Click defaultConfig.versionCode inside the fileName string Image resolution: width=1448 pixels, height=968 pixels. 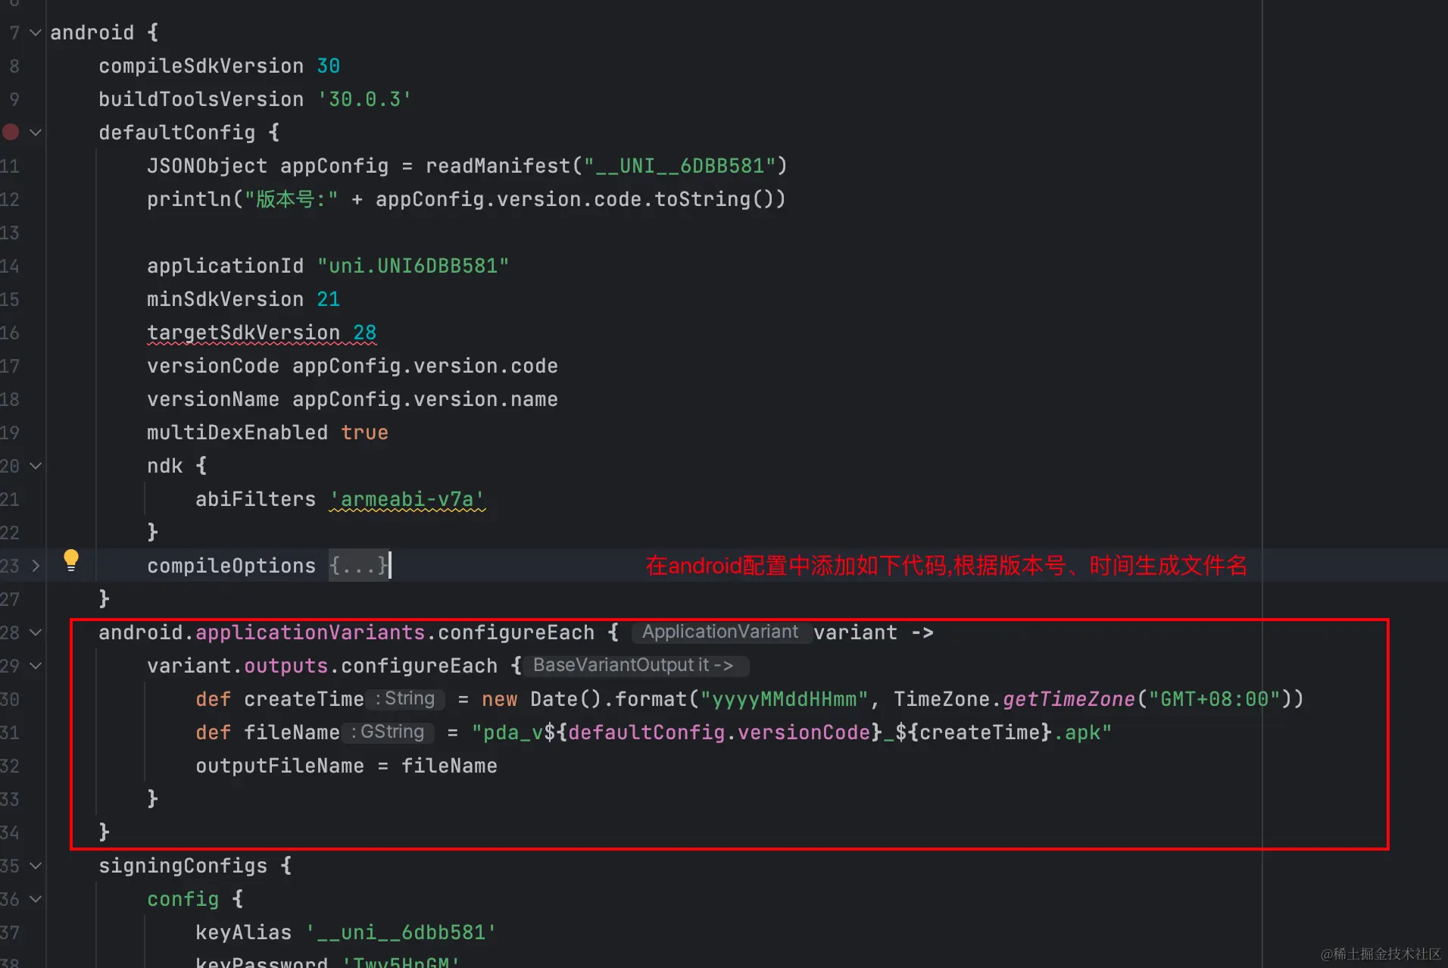coord(719,732)
